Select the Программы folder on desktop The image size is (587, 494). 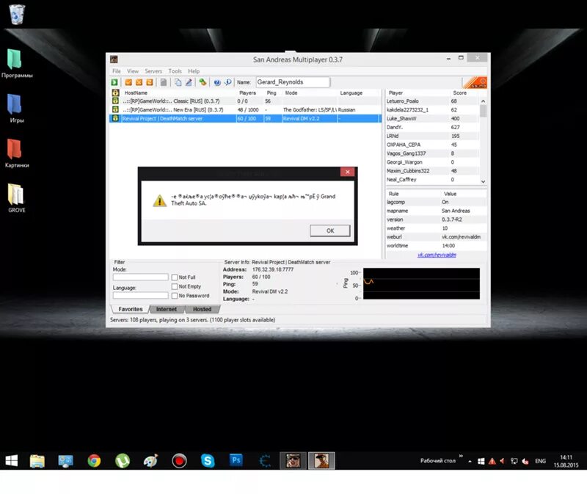point(16,64)
